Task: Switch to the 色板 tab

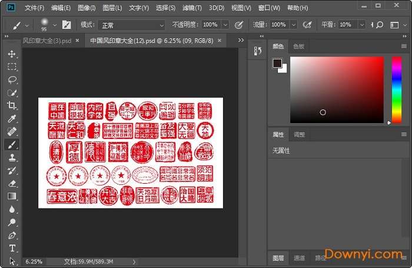Action: click(299, 46)
